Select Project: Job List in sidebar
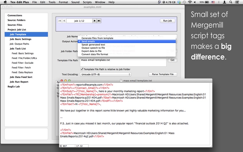The height and width of the screenshot is (152, 243). 17,29
